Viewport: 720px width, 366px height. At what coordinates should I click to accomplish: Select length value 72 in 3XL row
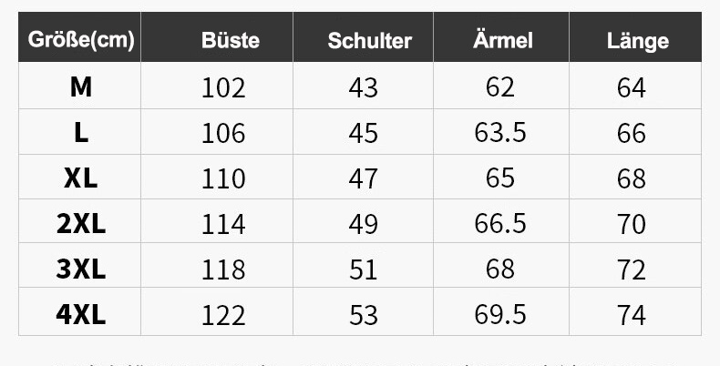pyautogui.click(x=632, y=269)
